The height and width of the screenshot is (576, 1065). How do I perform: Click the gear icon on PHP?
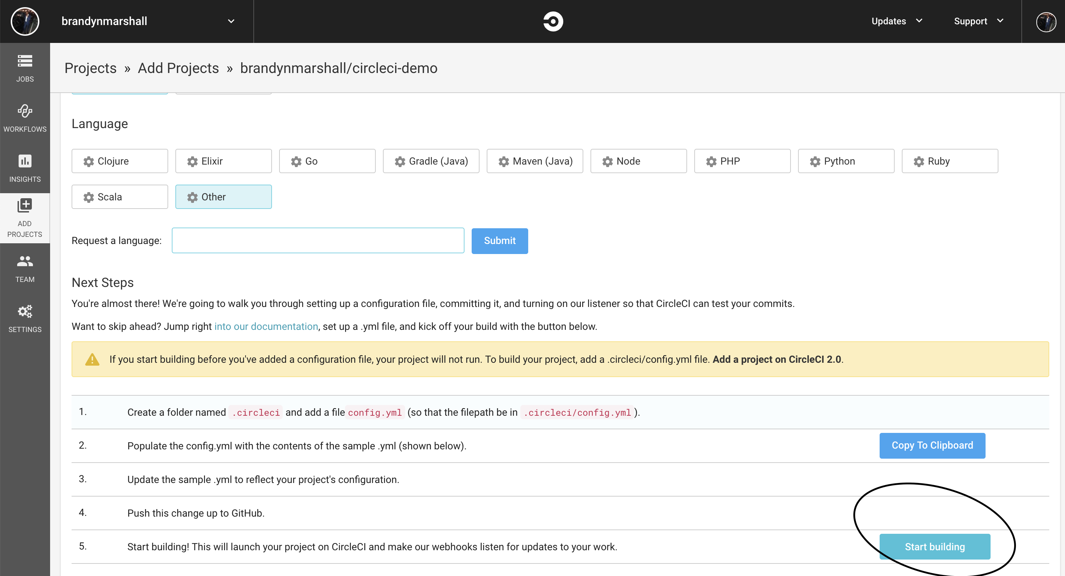coord(711,162)
